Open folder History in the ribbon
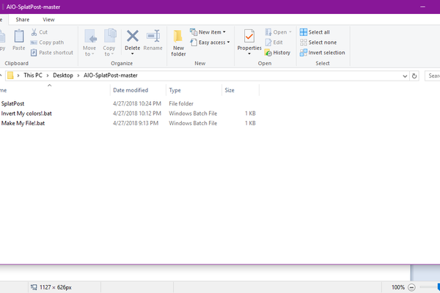The width and height of the screenshot is (440, 293). [x=278, y=53]
